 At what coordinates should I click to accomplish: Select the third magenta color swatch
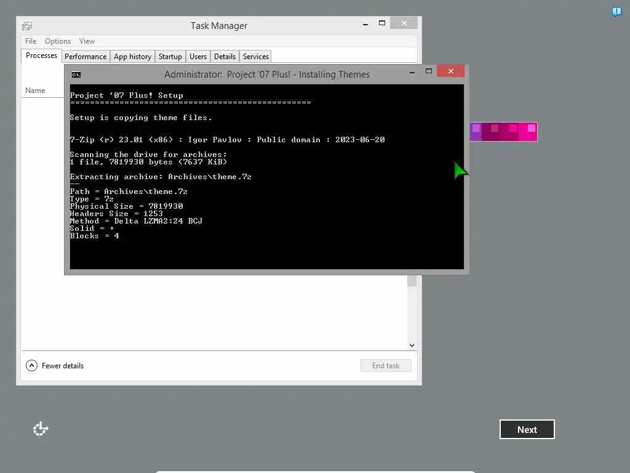click(x=509, y=132)
